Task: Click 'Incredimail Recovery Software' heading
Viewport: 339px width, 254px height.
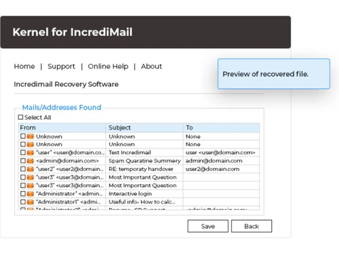Action: pos(66,84)
